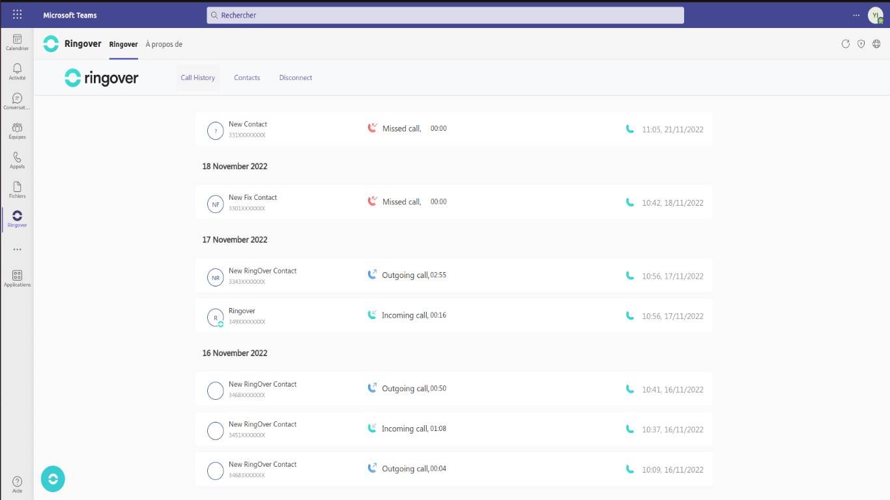Click the Ringover logo in the Teams app header
The width and height of the screenshot is (890, 500).
pos(51,44)
